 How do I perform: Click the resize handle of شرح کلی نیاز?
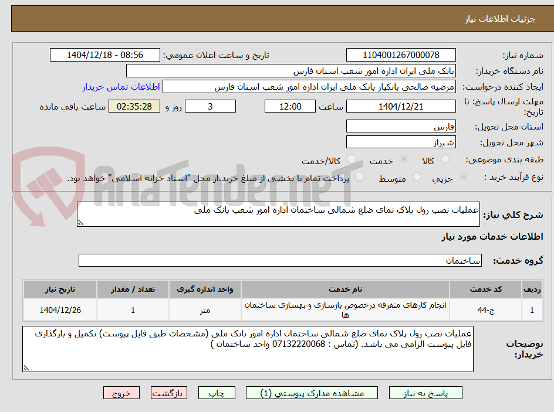pos(80,223)
